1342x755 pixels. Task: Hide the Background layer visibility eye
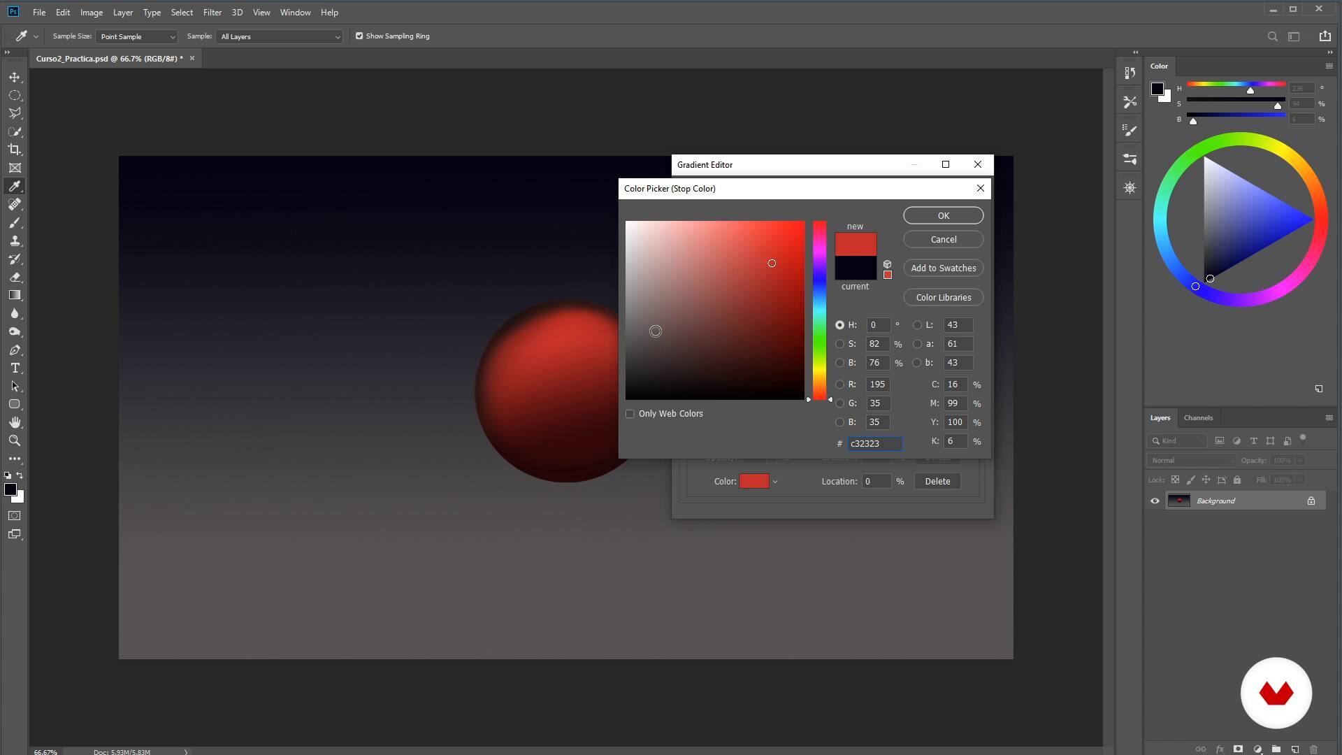(x=1155, y=501)
